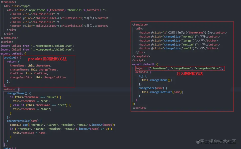Click the provide() { function line
Screen dimensions: 241x149
(12, 57)
